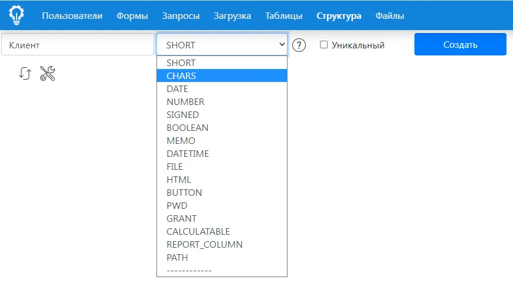Open the Файлы section

(x=390, y=16)
